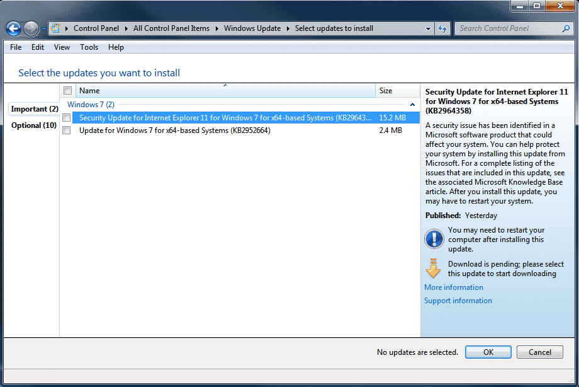579x387 pixels.
Task: Click the greyed Forward arrow button
Action: click(x=31, y=28)
